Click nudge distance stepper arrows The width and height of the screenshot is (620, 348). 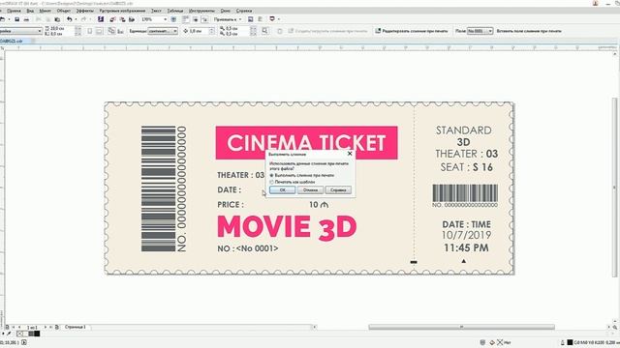click(x=211, y=31)
